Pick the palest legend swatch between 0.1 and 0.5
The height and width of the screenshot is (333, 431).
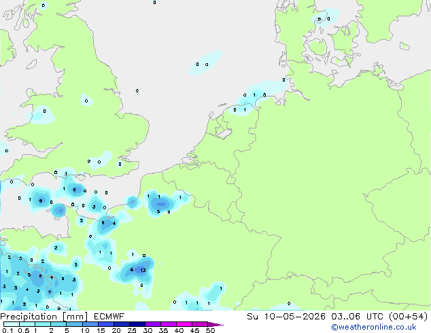[12, 324]
